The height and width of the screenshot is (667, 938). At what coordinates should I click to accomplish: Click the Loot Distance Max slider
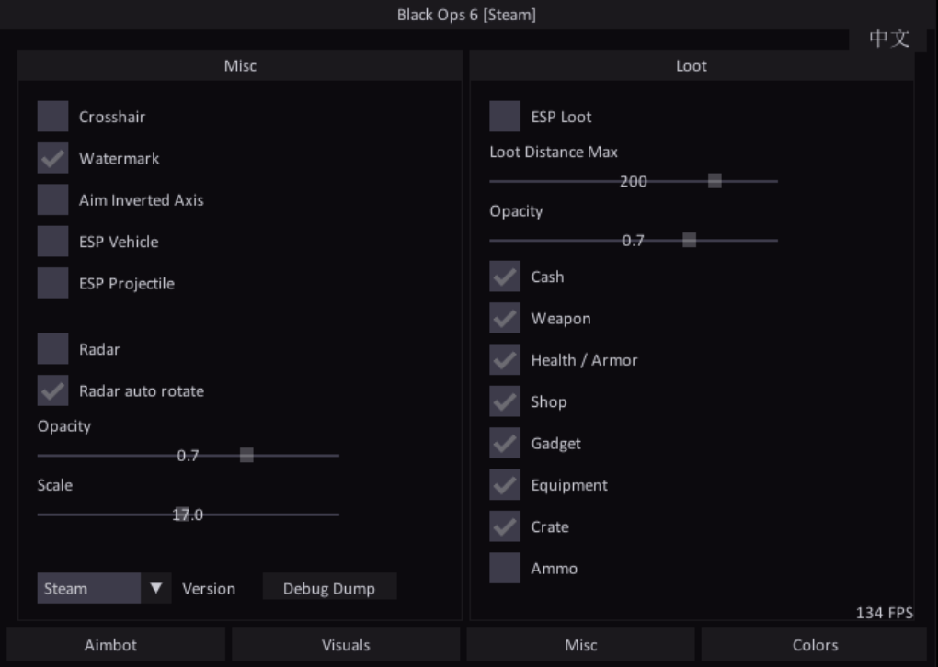click(634, 182)
